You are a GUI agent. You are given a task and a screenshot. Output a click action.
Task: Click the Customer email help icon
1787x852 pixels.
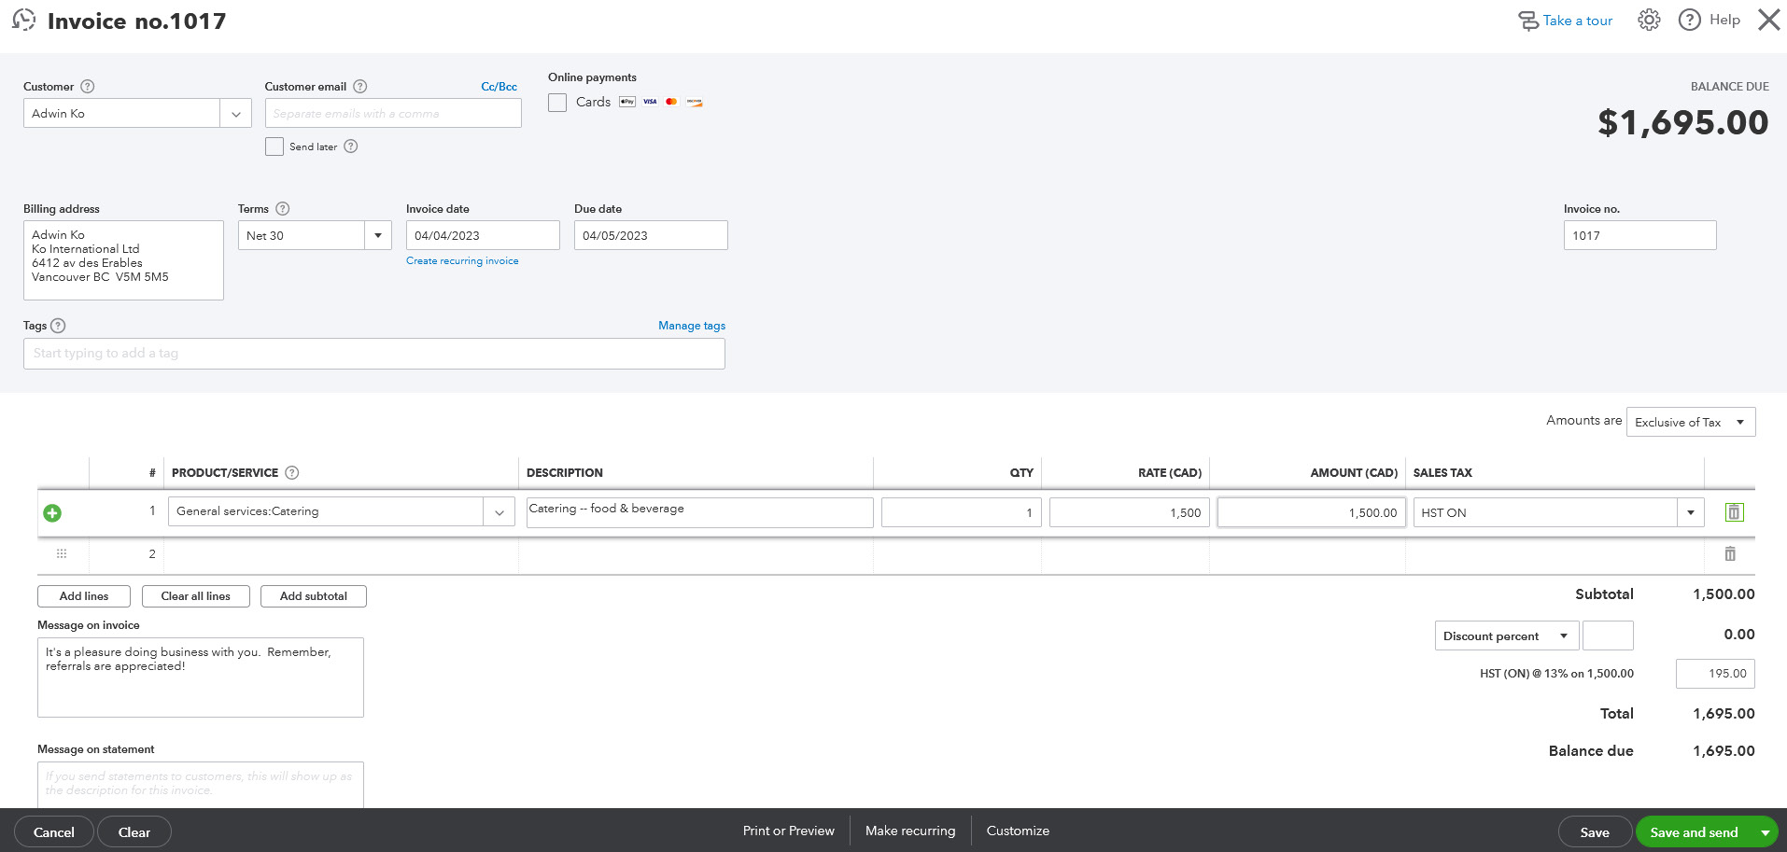[360, 87]
